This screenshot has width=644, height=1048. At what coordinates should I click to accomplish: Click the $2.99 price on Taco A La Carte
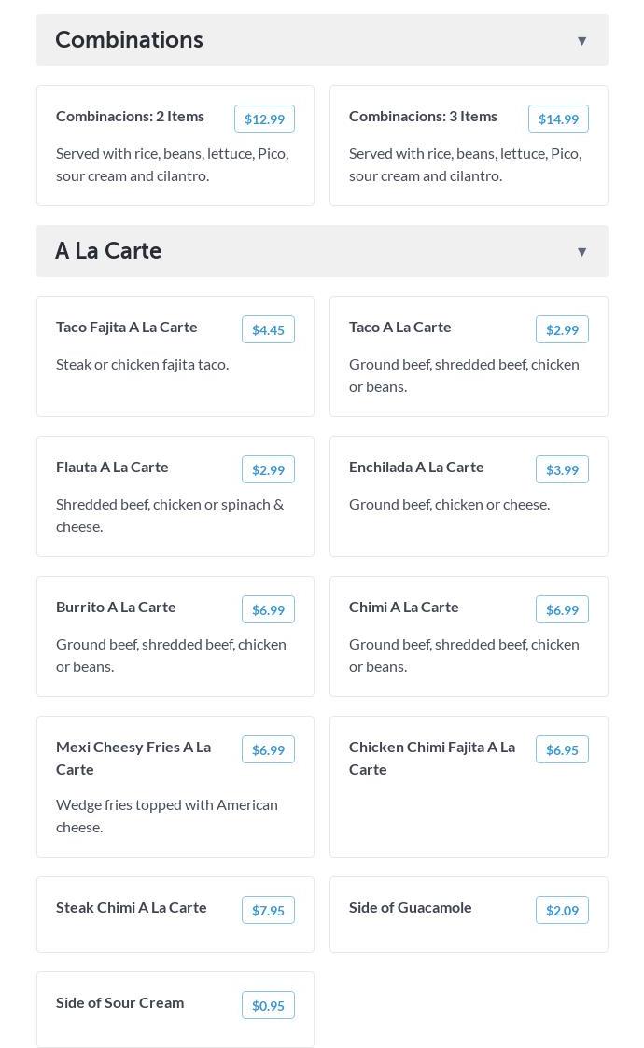[x=562, y=329]
